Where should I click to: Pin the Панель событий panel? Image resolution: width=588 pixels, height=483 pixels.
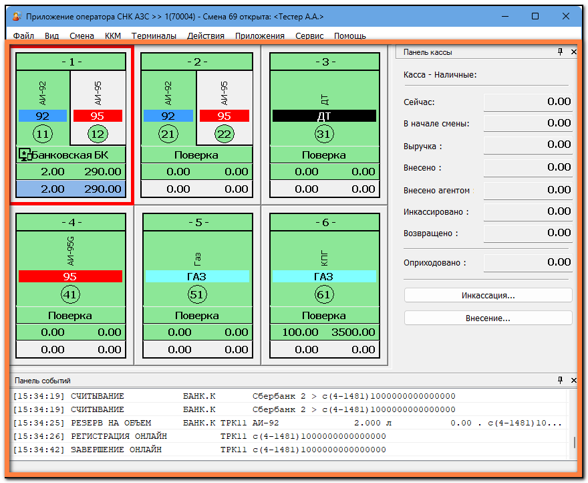(x=560, y=380)
